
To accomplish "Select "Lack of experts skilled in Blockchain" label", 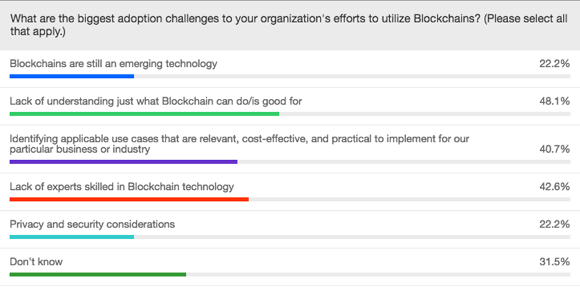I will (x=121, y=187).
